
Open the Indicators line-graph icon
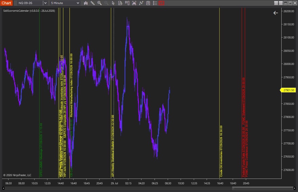[141, 3]
